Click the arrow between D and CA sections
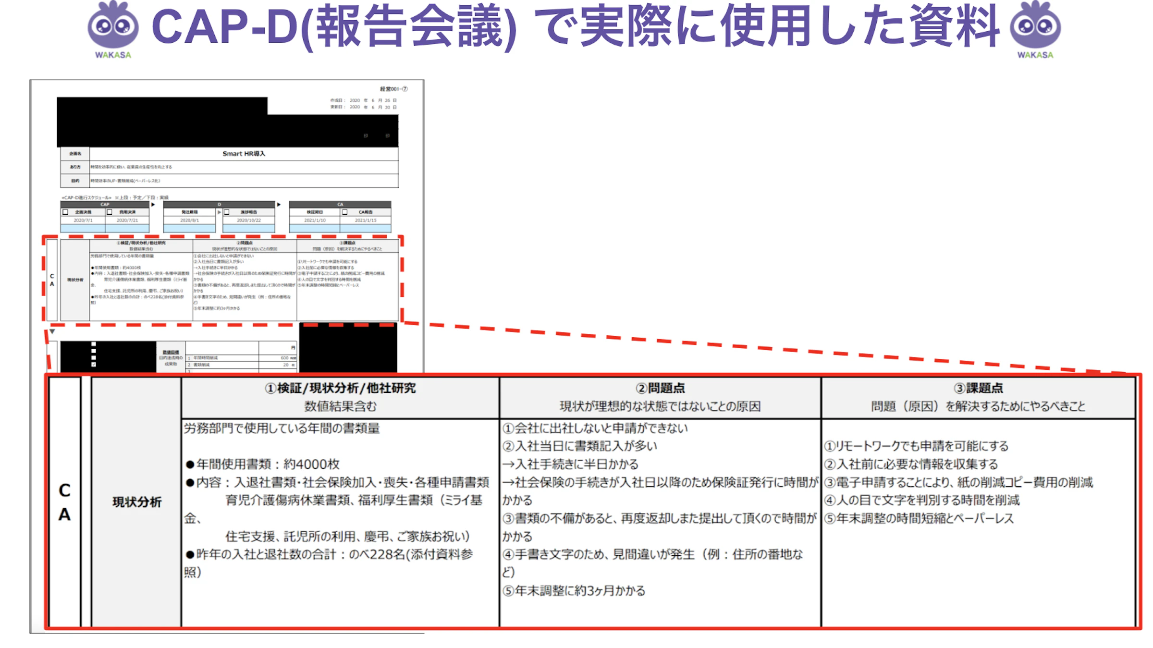This screenshot has height=648, width=1153. tap(279, 204)
